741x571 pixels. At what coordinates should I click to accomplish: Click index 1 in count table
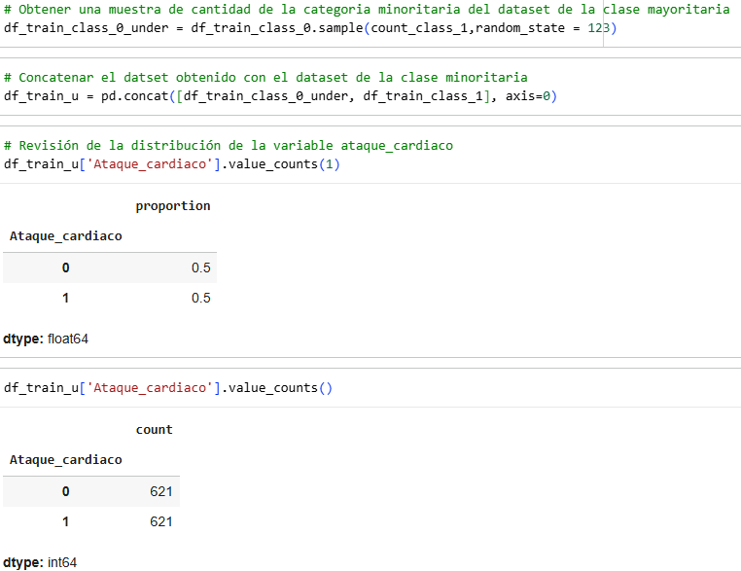(66, 521)
